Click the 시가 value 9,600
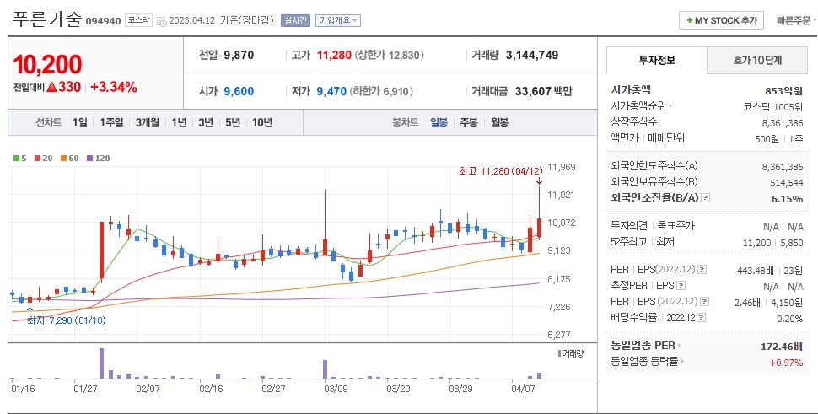Image resolution: width=818 pixels, height=414 pixels. [239, 91]
